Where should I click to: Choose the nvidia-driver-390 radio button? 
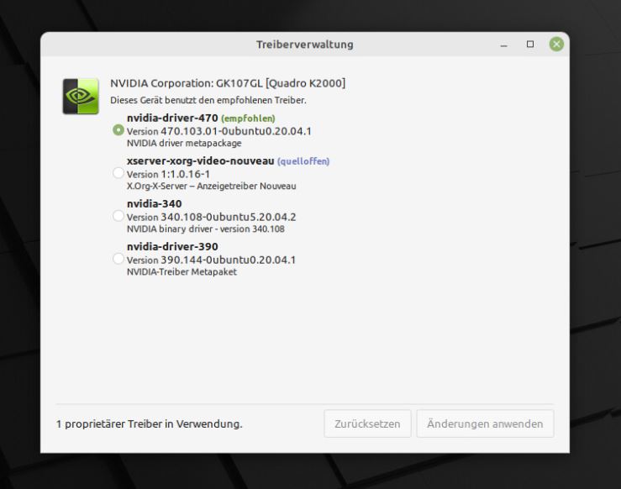[118, 259]
